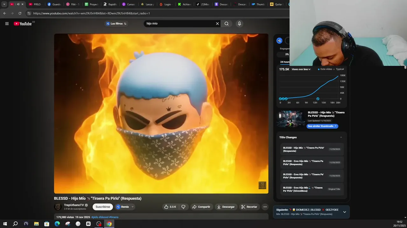Switch to the Thumb tab

tap(258, 4)
